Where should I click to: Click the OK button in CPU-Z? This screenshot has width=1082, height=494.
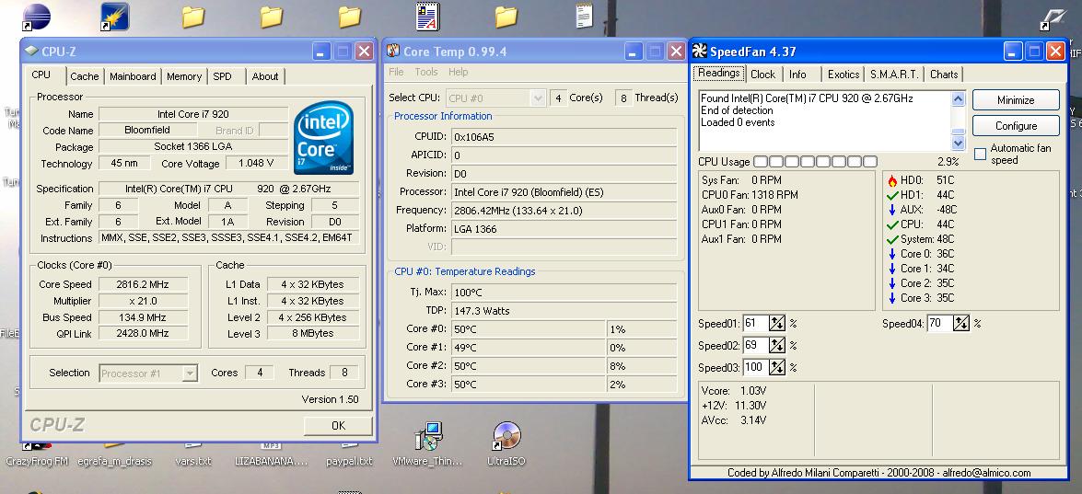[x=338, y=426]
